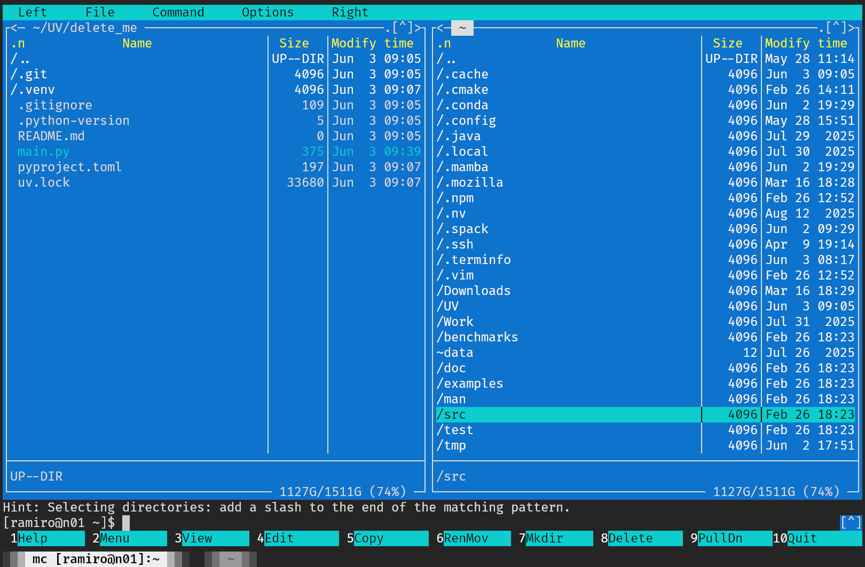Viewport: 865px width, 567px height.
Task: Click the [^] toggle near command line
Action: 851,523
